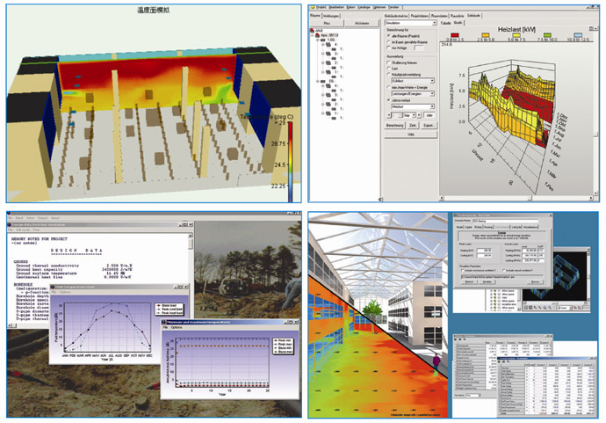Tick the 'Include mechanical ventilation?' checkbox

click(463, 271)
